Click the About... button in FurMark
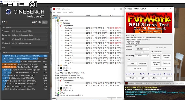Screen dimensions: 185x100 click(x=155, y=78)
